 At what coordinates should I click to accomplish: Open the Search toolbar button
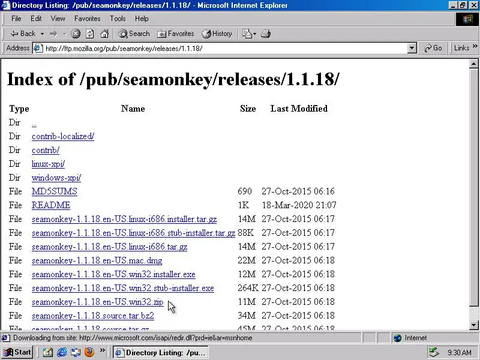coord(134,34)
